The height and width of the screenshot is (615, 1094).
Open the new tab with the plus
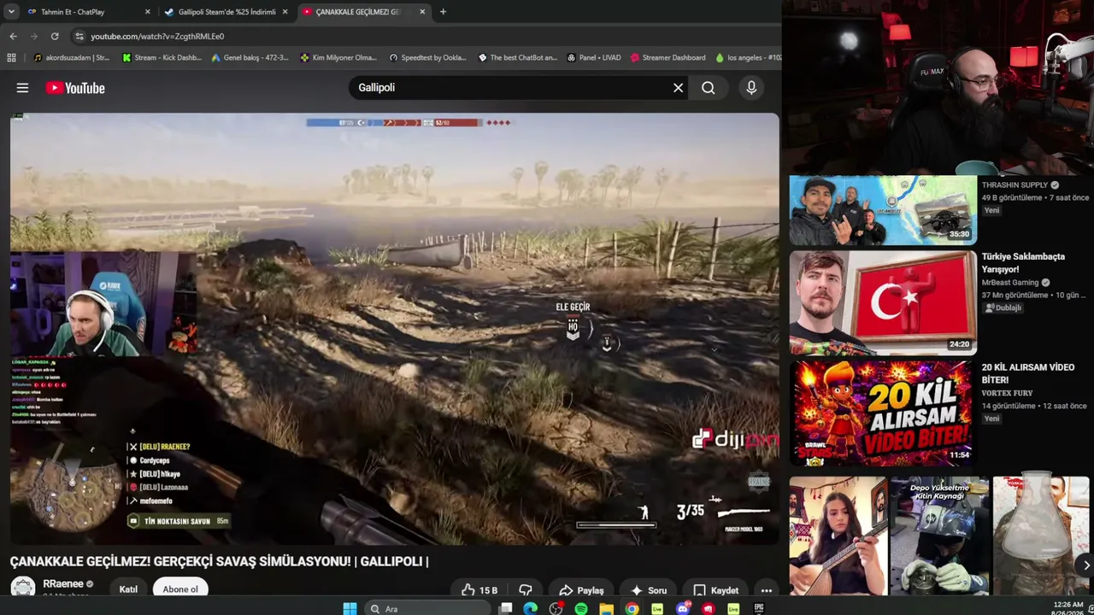443,12
